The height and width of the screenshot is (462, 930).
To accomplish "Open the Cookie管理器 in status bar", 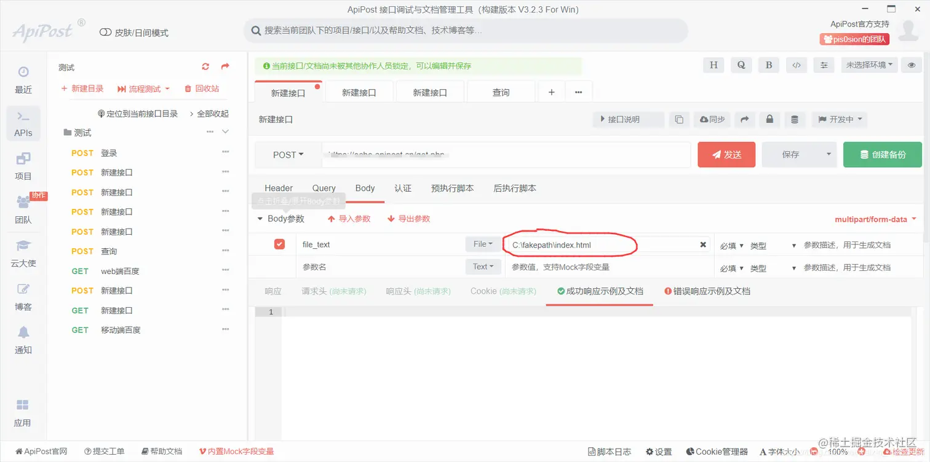I will 717,452.
